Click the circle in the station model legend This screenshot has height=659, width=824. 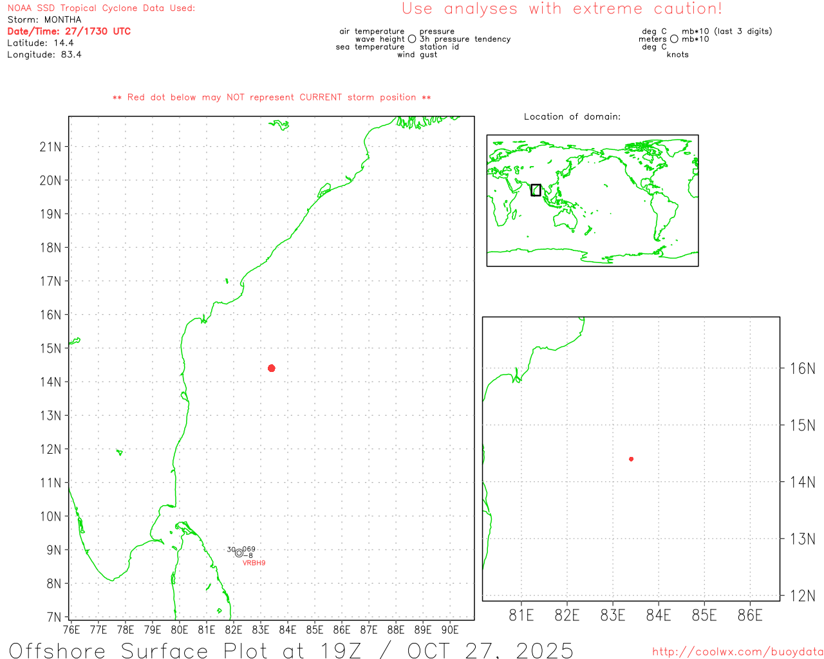412,39
